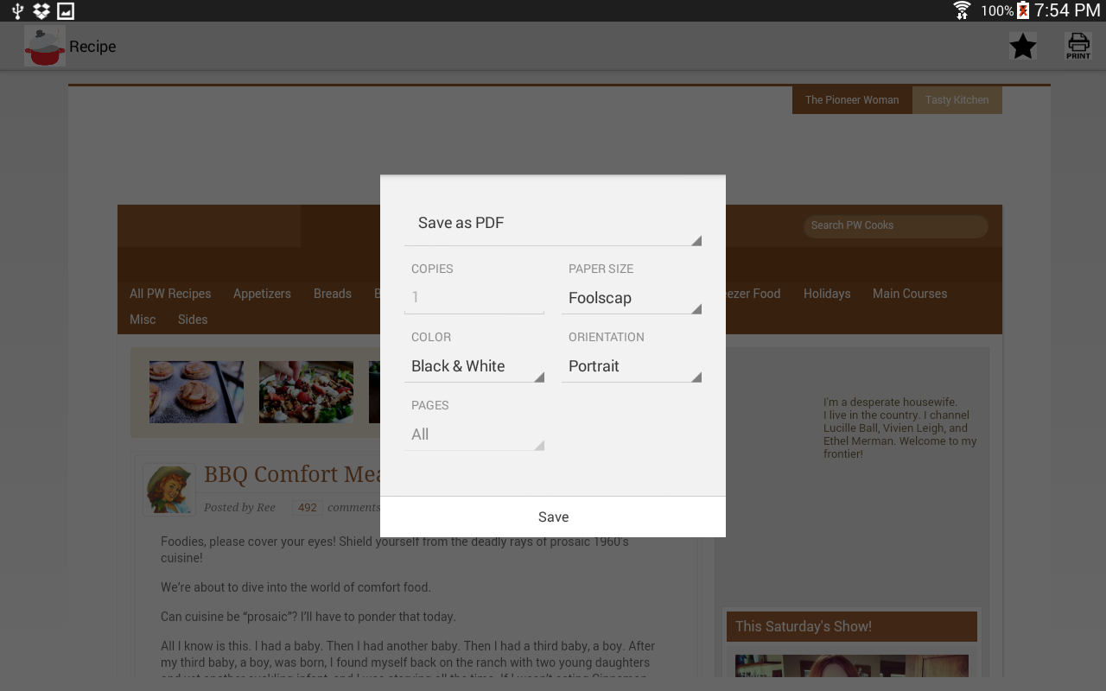
Task: Tap the Recipe app pot icon
Action: tap(45, 46)
